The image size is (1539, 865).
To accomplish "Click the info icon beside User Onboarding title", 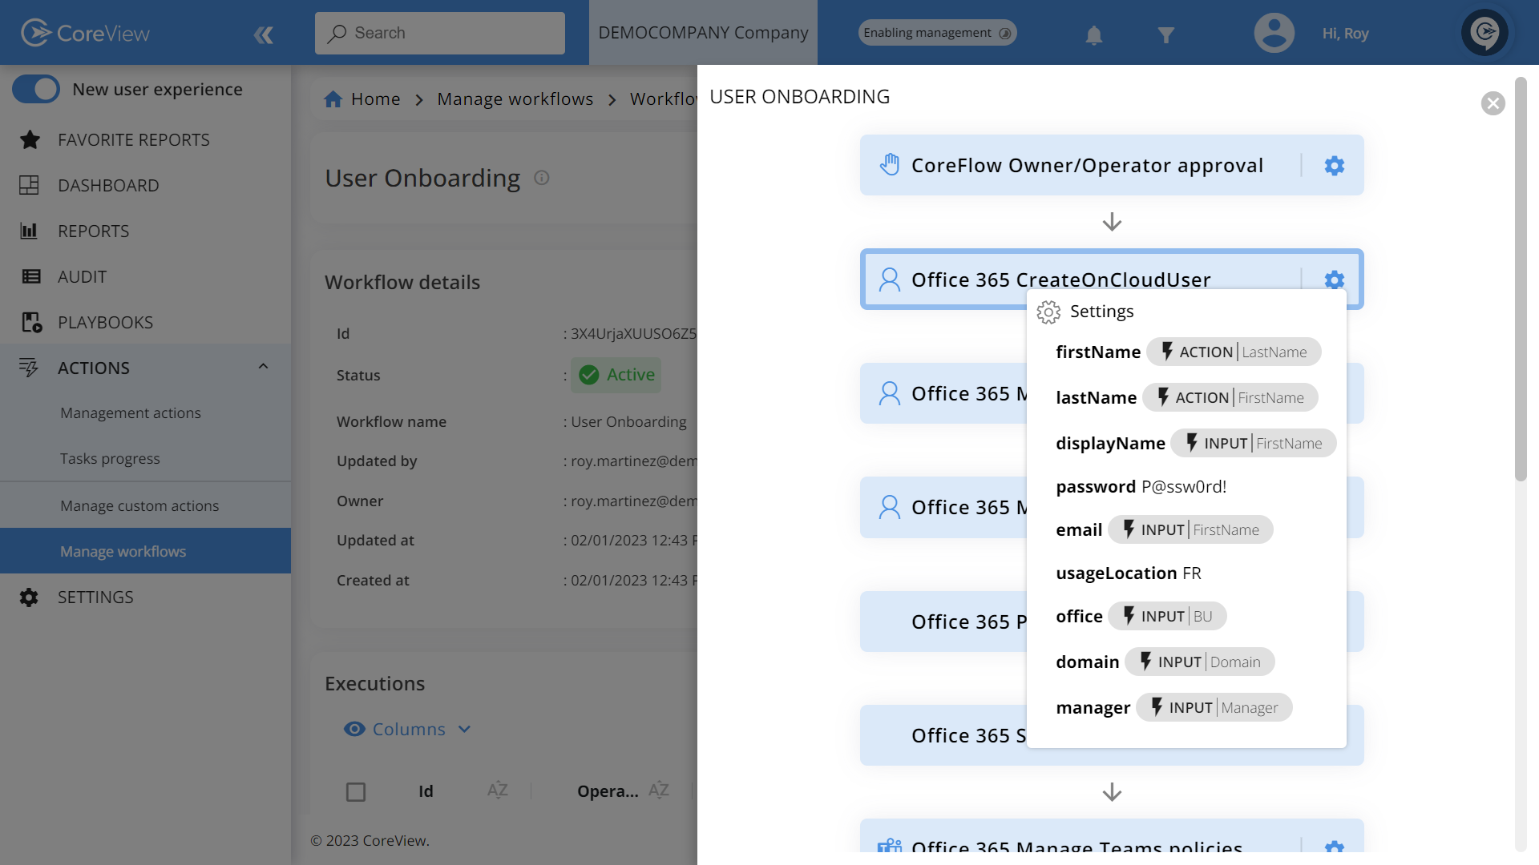I will point(542,178).
